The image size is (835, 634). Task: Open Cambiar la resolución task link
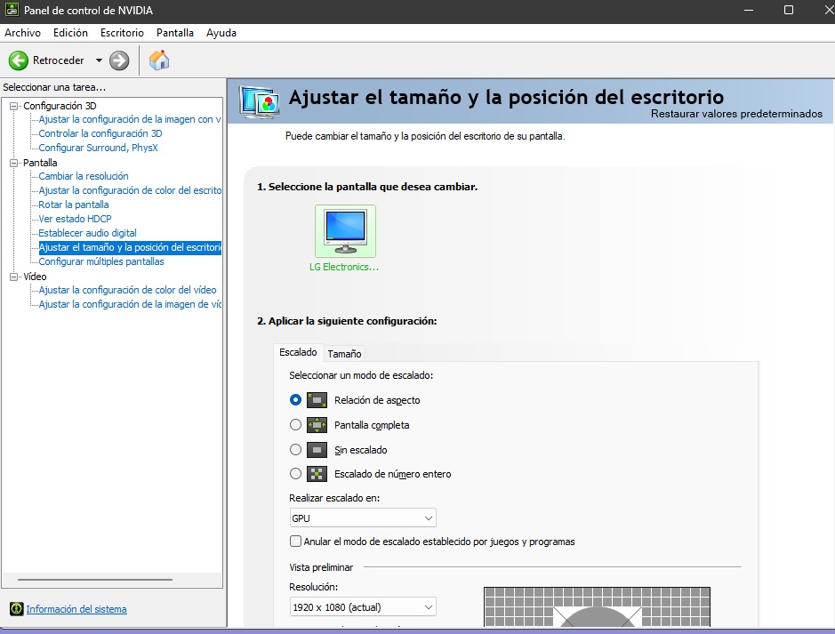[x=84, y=176]
